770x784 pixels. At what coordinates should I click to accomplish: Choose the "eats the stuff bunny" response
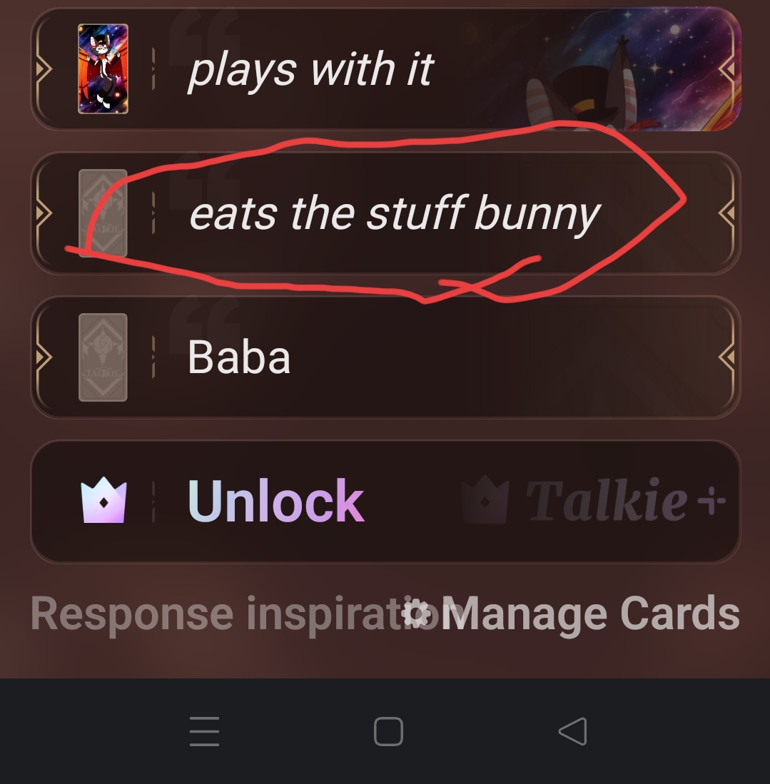(385, 213)
